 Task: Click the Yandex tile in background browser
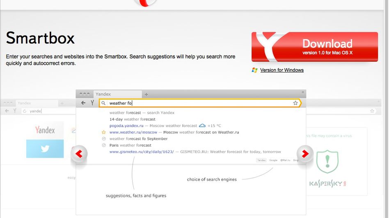[x=45, y=130]
